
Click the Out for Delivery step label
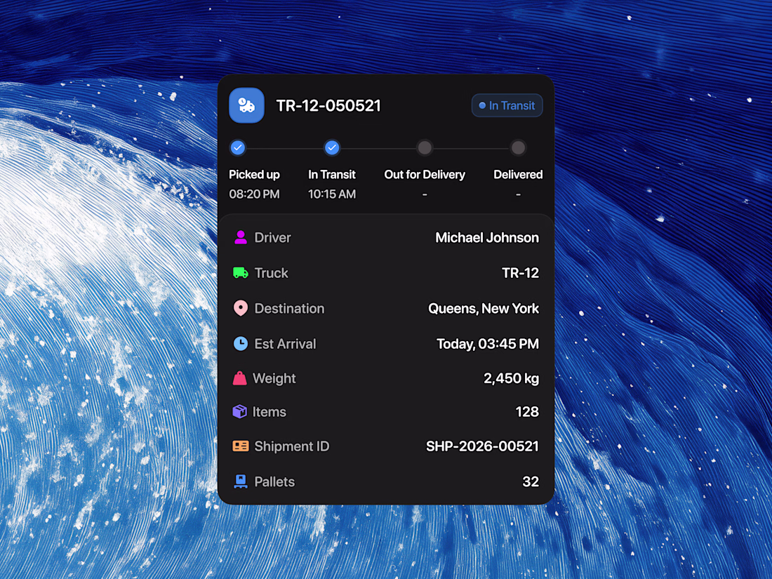[x=425, y=175]
